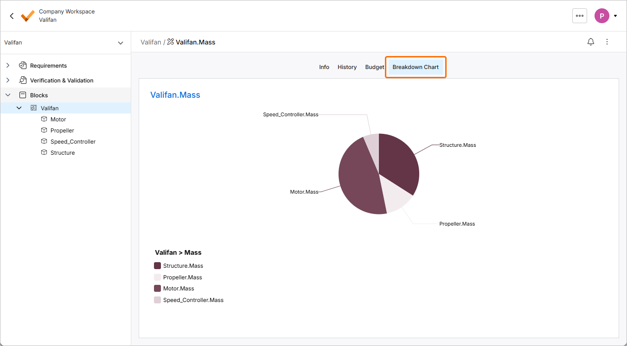Click the Propeller.Mass pie callout label
Viewport: 627px width, 346px height.
click(457, 224)
